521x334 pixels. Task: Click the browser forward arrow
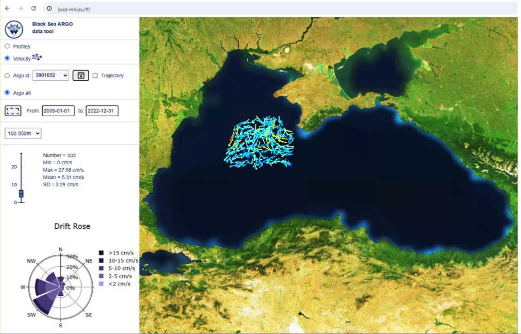[21, 9]
